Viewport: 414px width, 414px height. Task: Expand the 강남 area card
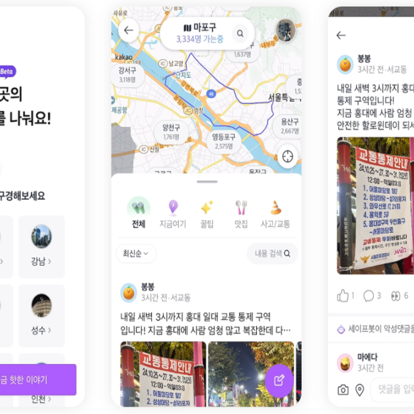point(41,246)
